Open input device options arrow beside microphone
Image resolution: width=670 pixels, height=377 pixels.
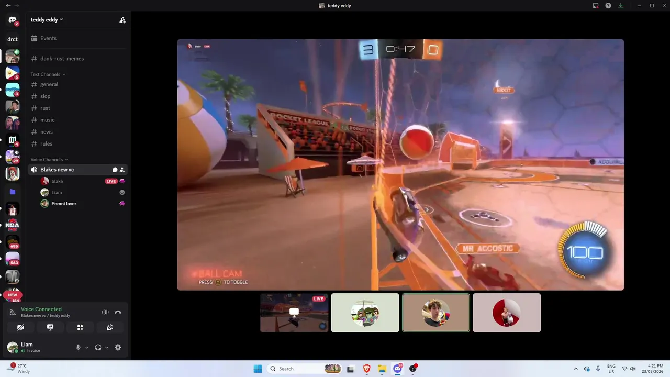click(x=87, y=347)
